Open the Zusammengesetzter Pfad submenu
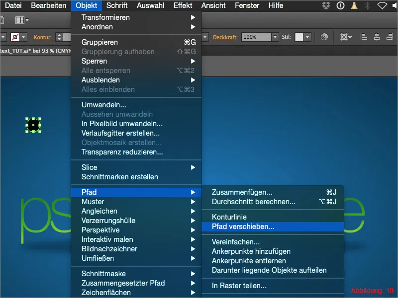This screenshot has height=298, width=398. (136, 283)
